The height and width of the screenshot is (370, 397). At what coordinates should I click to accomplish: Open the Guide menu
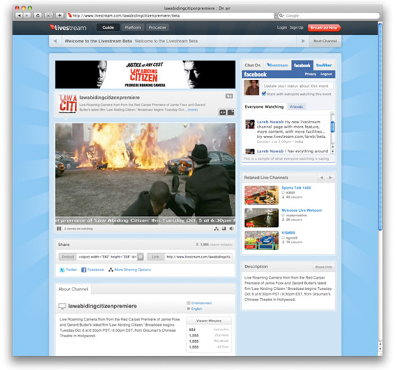point(108,27)
